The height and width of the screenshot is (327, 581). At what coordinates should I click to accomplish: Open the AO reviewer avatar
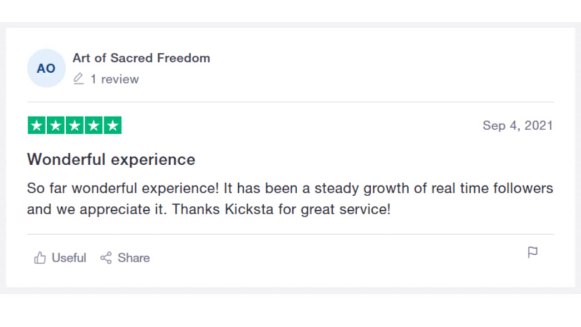[x=46, y=68]
